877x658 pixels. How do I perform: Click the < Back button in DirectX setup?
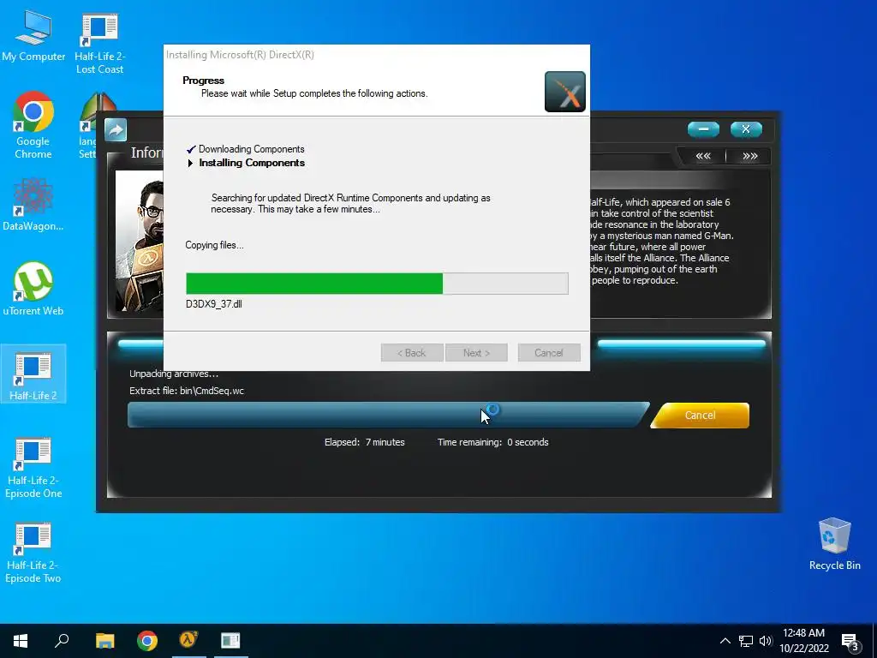[x=412, y=352]
